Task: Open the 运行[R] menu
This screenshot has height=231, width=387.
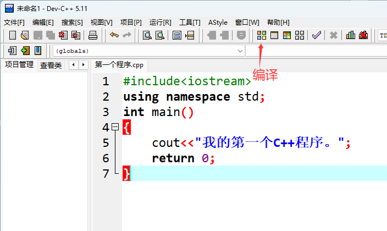Action: [160, 22]
